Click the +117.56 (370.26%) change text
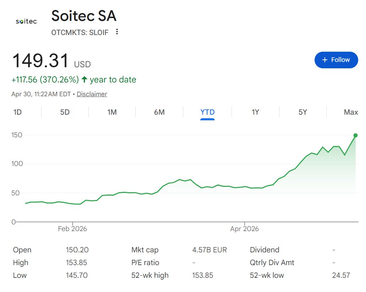 coord(45,80)
